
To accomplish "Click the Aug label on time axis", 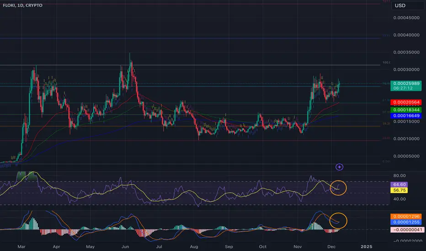I will click(x=194, y=246).
